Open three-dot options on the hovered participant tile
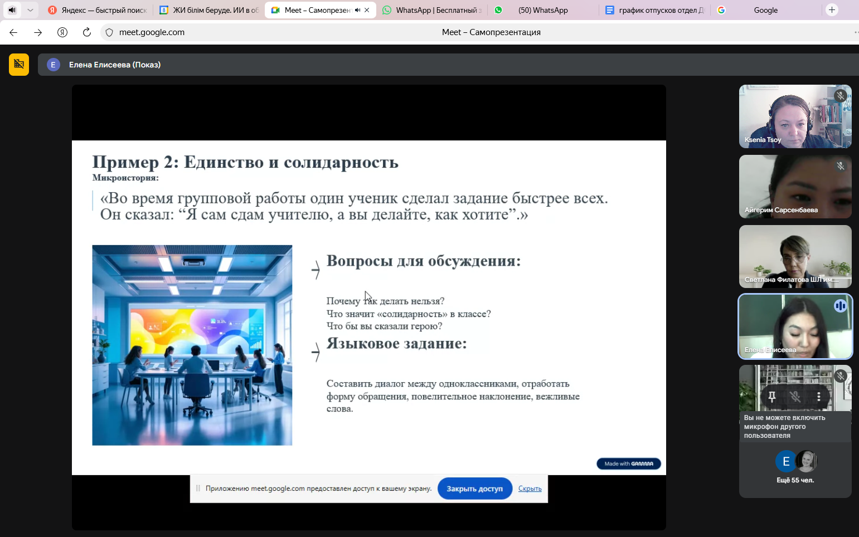This screenshot has height=537, width=859. (x=818, y=397)
